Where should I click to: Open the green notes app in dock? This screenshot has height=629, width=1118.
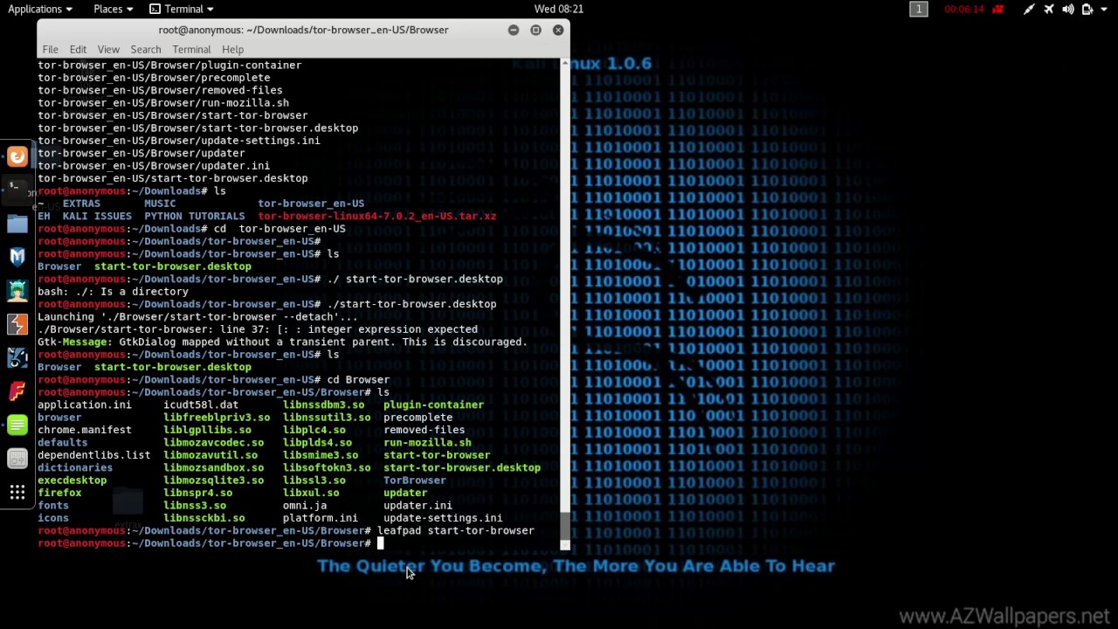pyautogui.click(x=17, y=425)
